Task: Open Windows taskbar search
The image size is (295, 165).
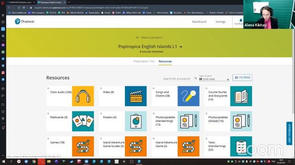Action: pos(11,161)
